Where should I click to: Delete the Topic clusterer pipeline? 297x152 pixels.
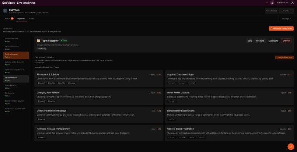[x=286, y=41]
